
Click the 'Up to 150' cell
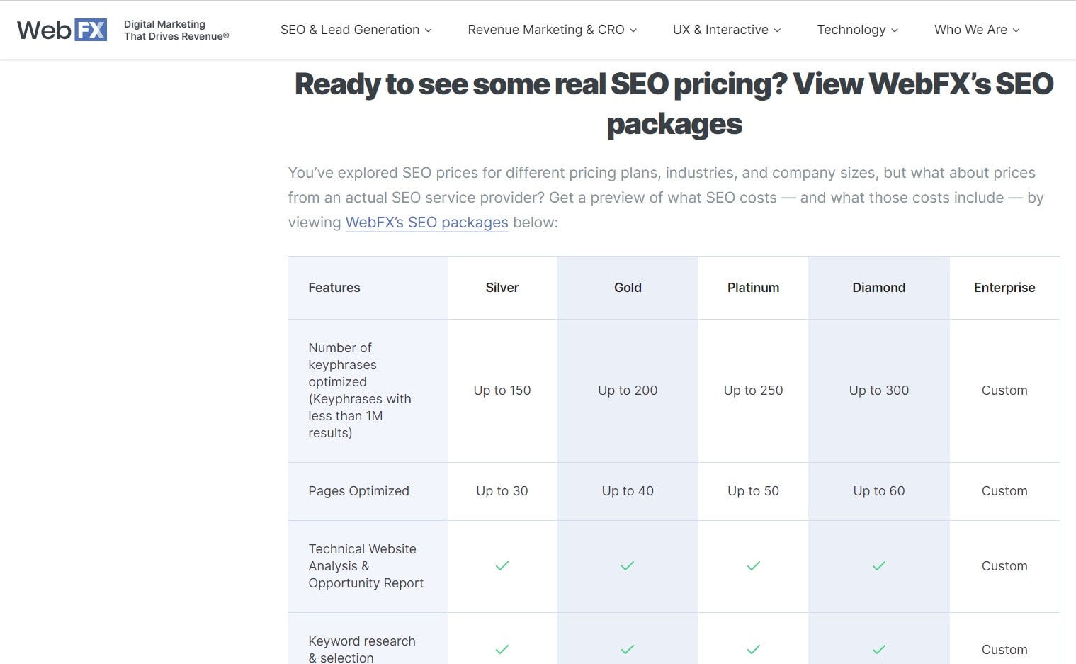click(502, 390)
